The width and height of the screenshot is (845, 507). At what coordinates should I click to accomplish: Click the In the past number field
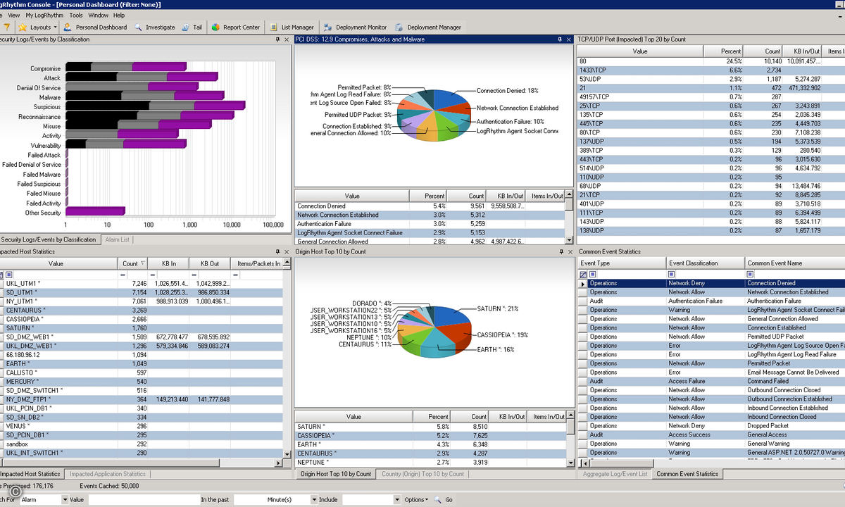coord(250,499)
